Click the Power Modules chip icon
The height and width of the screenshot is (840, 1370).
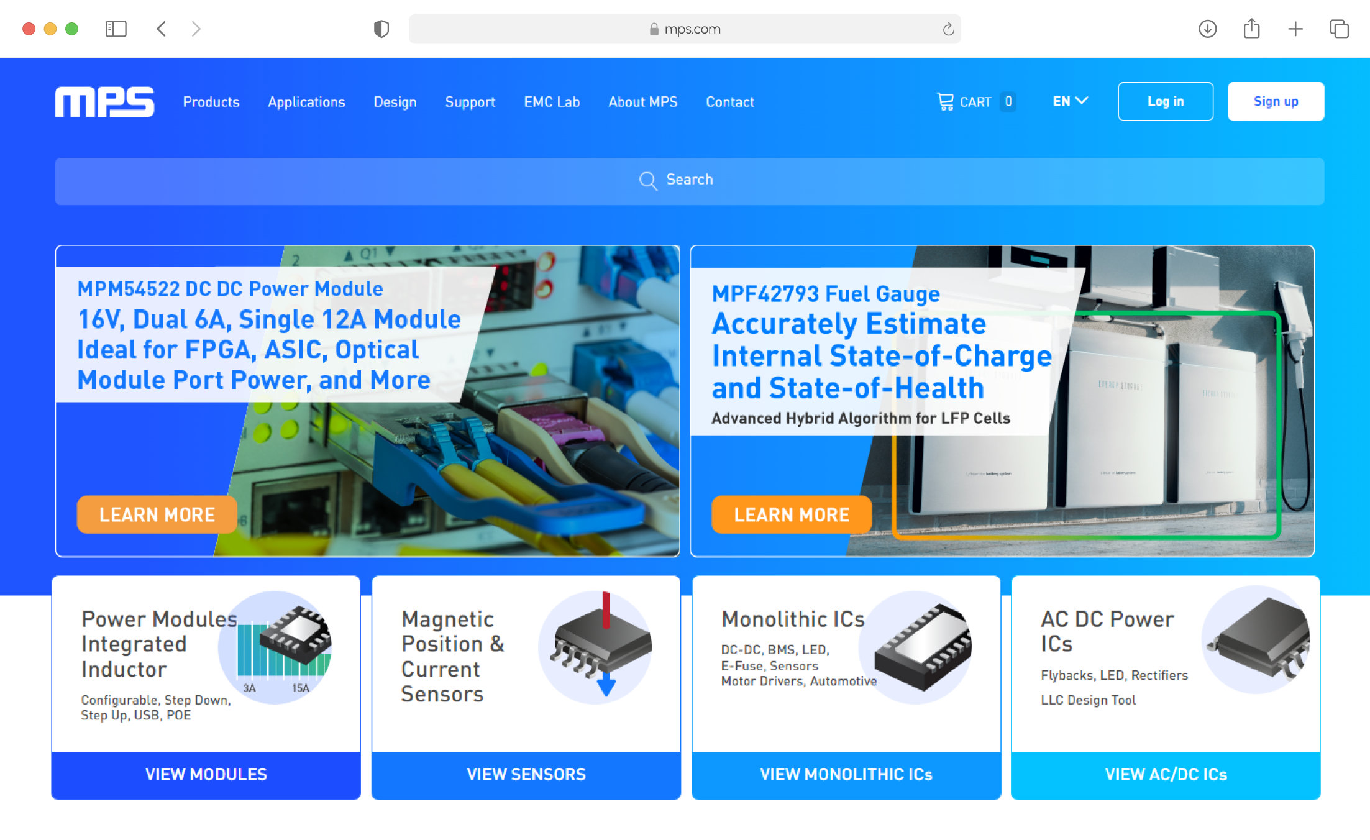click(x=276, y=647)
